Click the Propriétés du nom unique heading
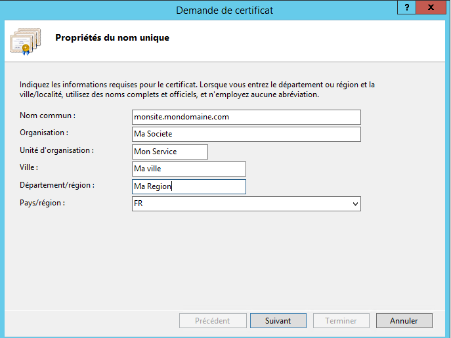 (x=112, y=37)
